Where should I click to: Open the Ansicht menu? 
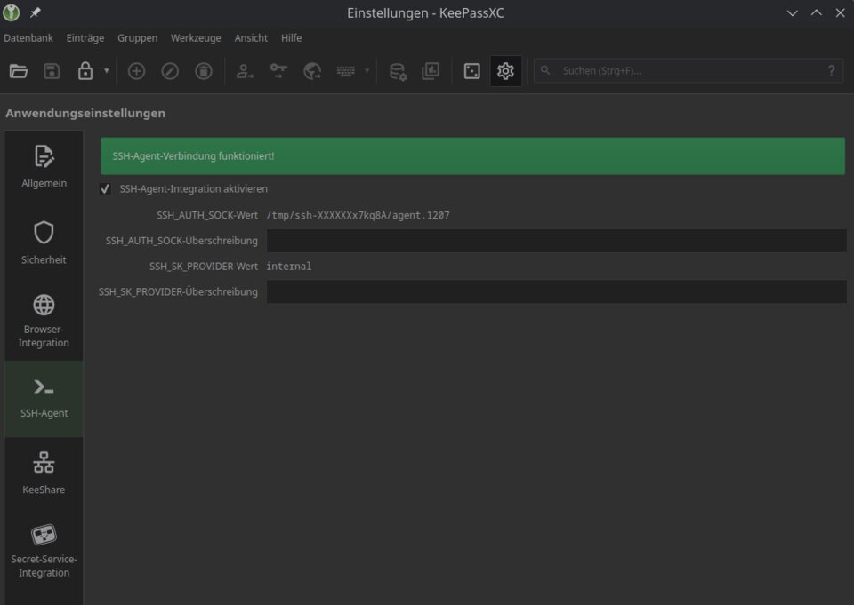point(251,38)
